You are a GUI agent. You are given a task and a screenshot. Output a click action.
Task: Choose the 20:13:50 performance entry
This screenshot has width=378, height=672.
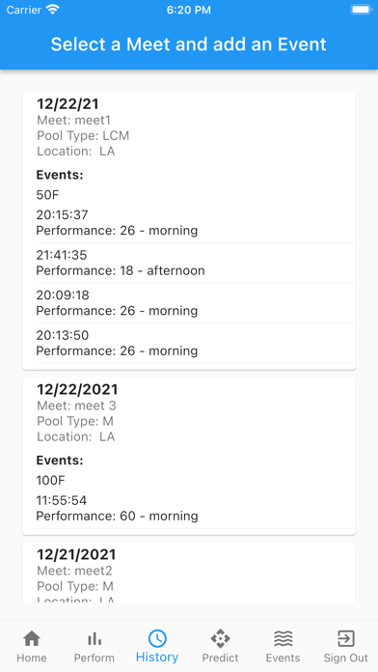pyautogui.click(x=196, y=344)
